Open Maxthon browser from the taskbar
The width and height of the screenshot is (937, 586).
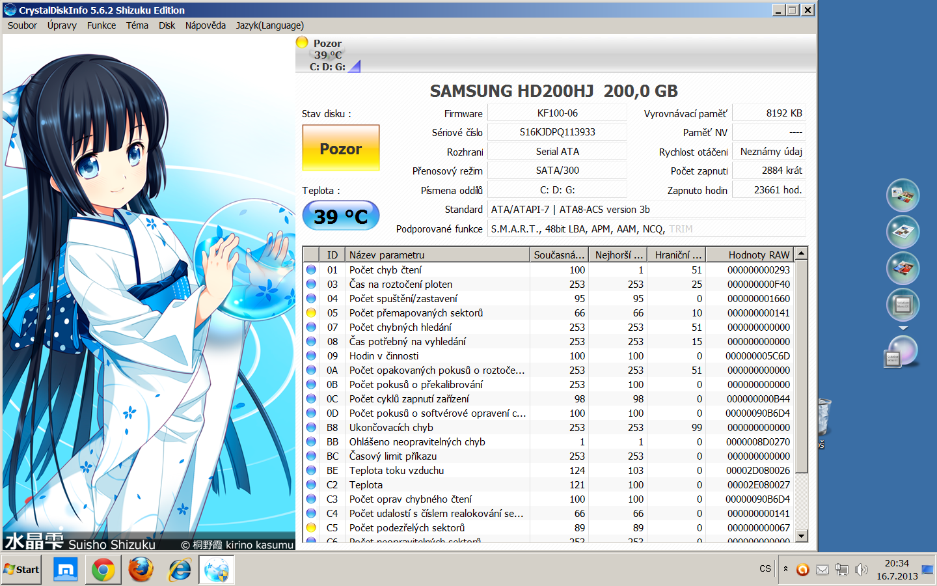(x=65, y=570)
